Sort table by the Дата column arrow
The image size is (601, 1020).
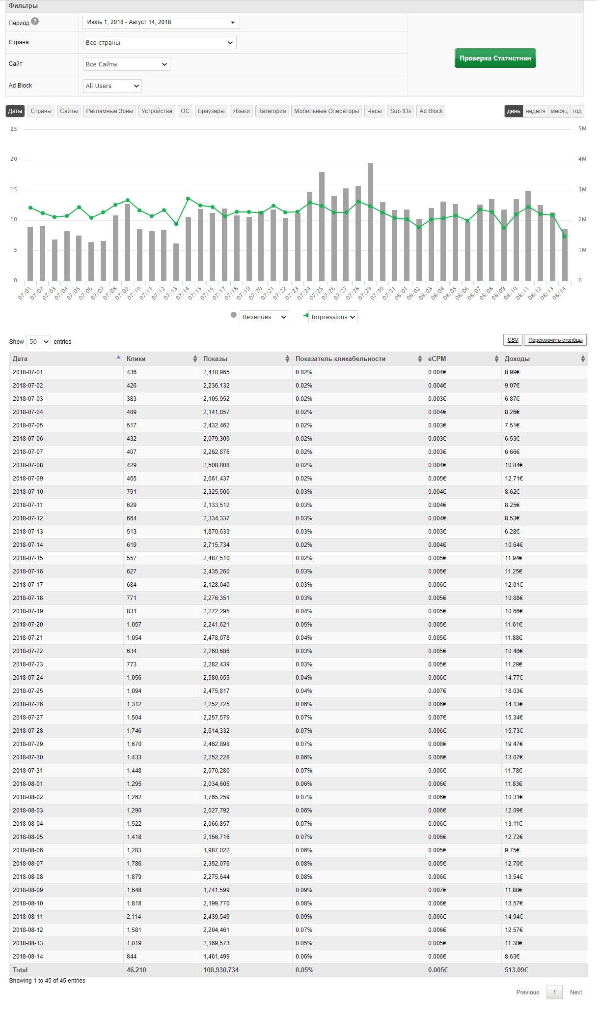pos(118,358)
